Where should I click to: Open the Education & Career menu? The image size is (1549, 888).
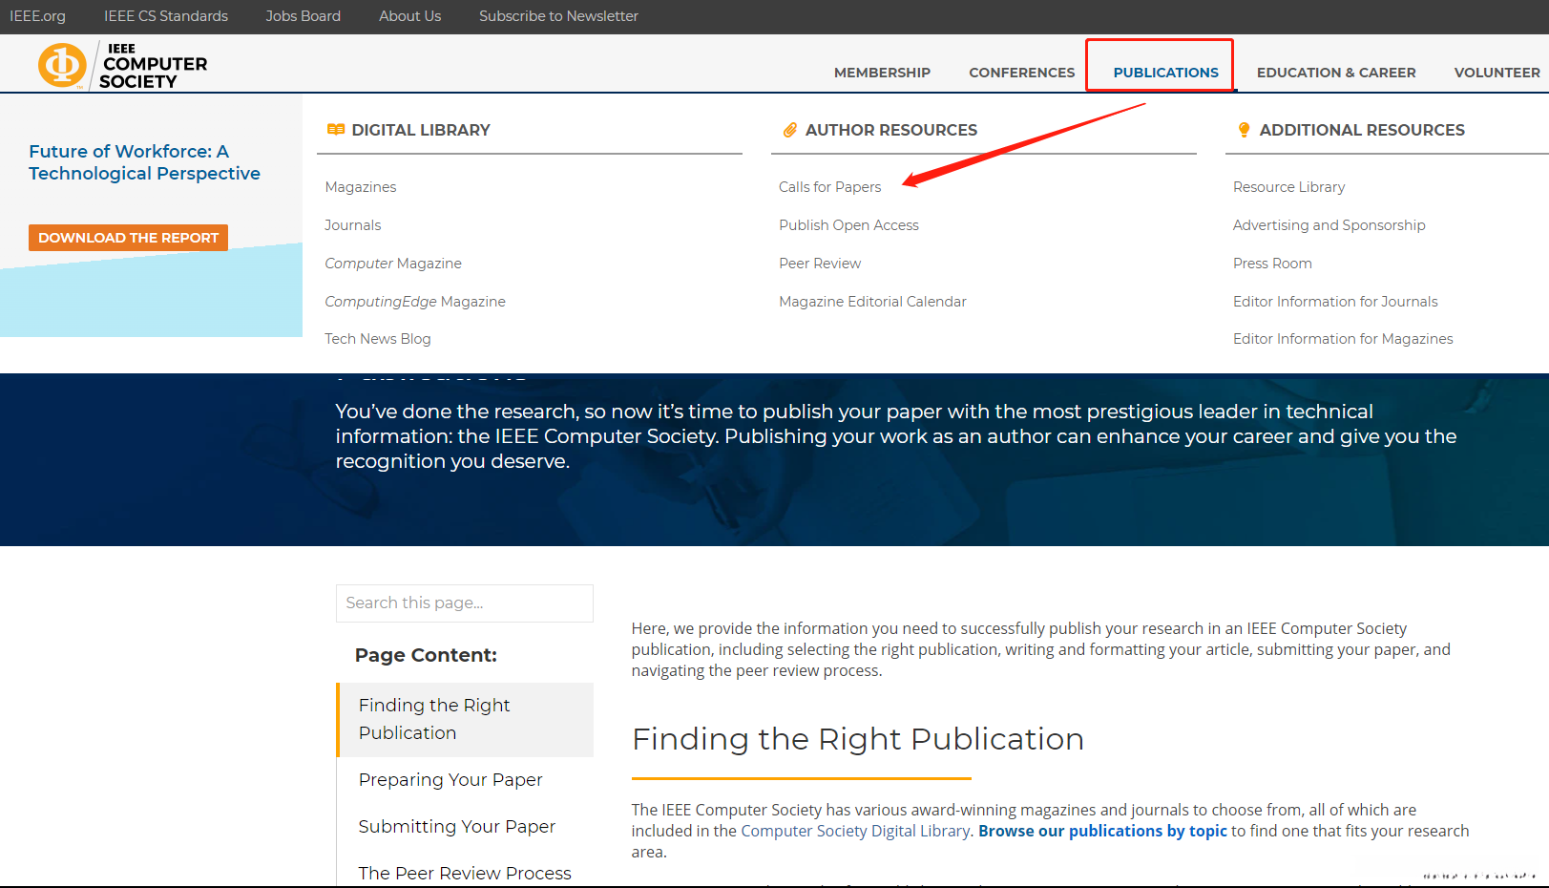1336,73
